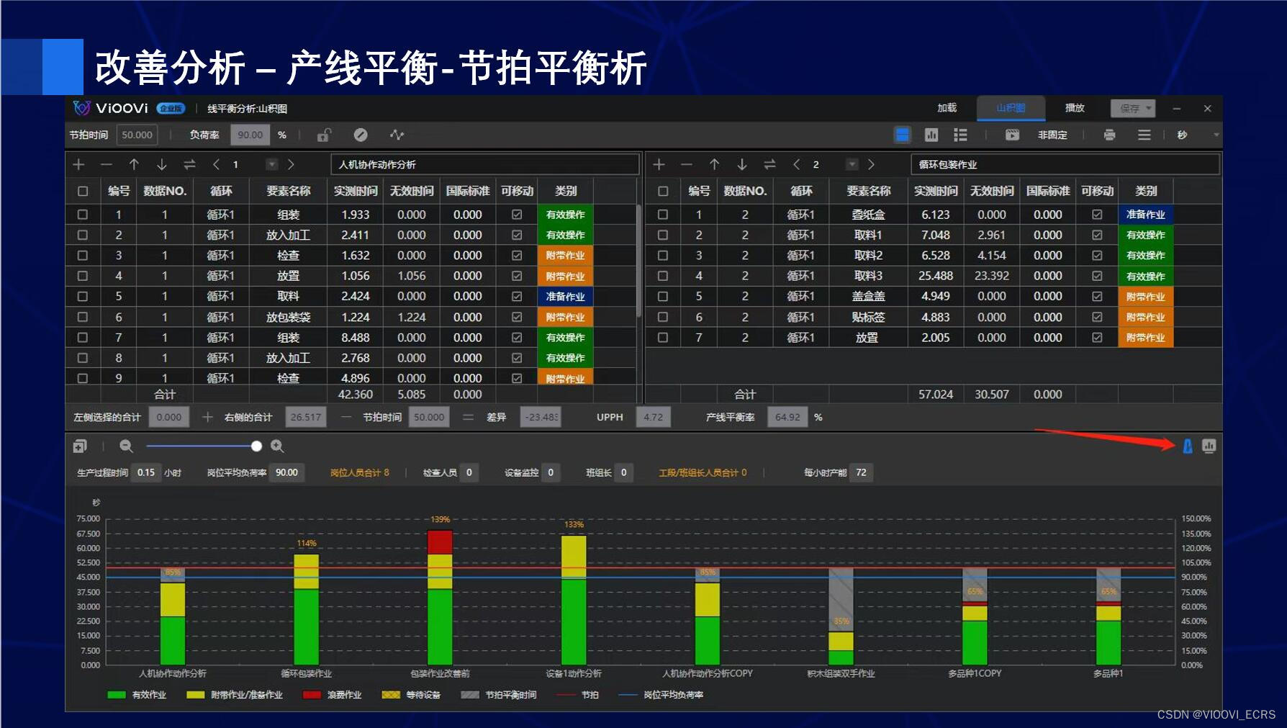Screen dimensions: 1287x728
Task: Click the waveform line icon in toolbar
Action: point(397,135)
